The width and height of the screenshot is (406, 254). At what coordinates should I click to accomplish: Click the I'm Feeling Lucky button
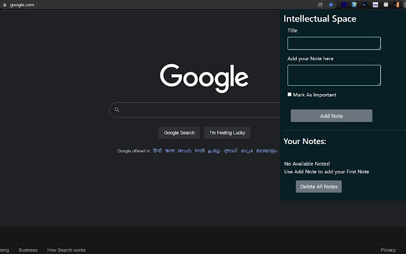click(227, 133)
